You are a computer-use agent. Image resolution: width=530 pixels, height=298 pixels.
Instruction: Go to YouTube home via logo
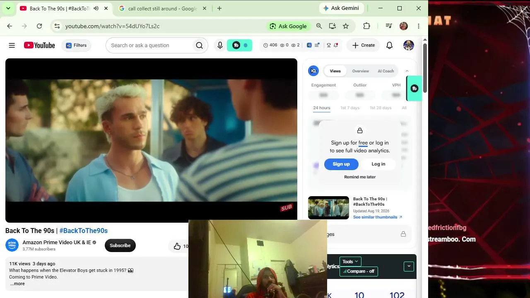[x=39, y=46]
